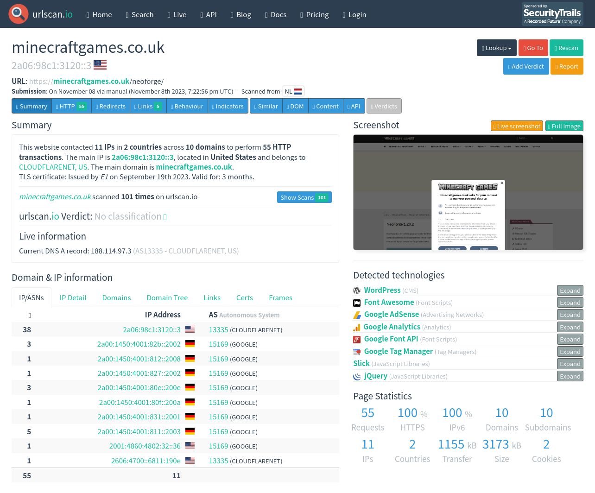Open the Home navigation item
The image size is (595, 493).
[99, 14]
